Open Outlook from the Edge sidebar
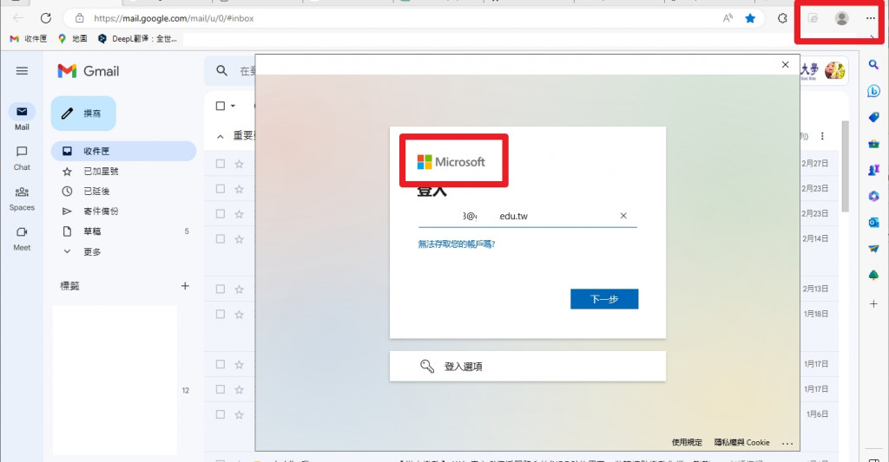The height and width of the screenshot is (462, 889). (873, 222)
